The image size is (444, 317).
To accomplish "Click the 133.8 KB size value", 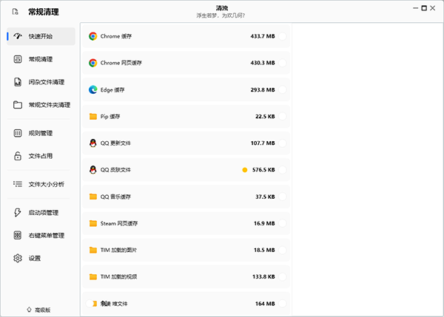I will pyautogui.click(x=263, y=277).
